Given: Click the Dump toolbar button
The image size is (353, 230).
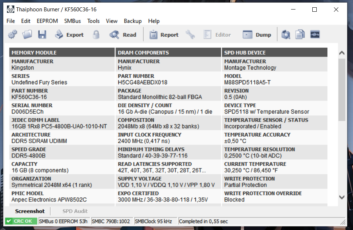Looking at the screenshot, I should [x=257, y=35].
